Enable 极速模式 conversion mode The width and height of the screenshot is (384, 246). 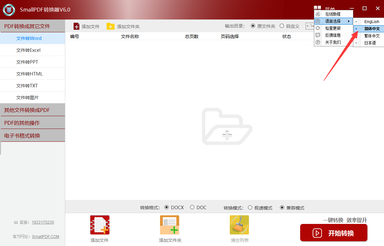click(x=250, y=208)
